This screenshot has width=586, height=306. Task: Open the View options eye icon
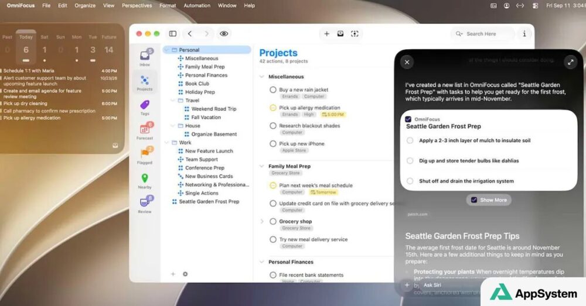[224, 33]
